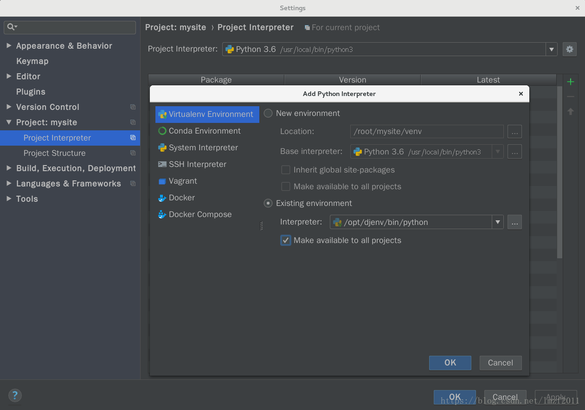Select Virtualenv Environment type
This screenshot has height=410, width=585.
(207, 114)
